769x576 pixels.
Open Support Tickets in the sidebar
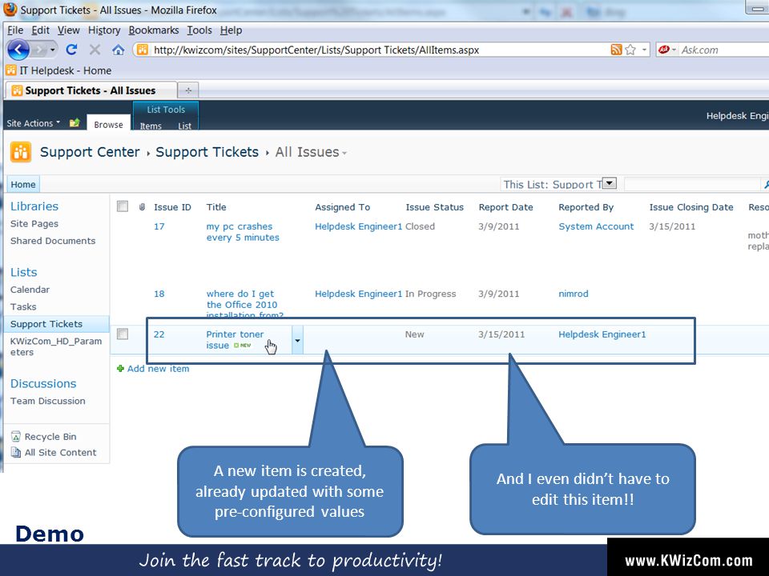tap(46, 324)
